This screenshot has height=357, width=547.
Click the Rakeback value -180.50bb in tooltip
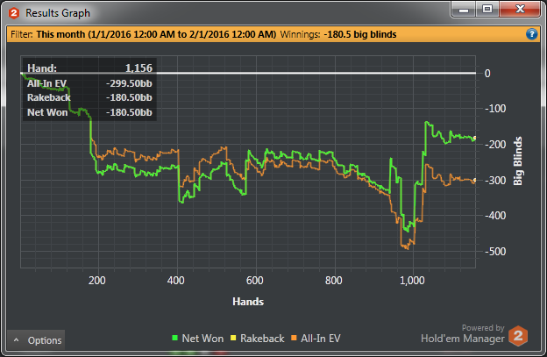[129, 97]
